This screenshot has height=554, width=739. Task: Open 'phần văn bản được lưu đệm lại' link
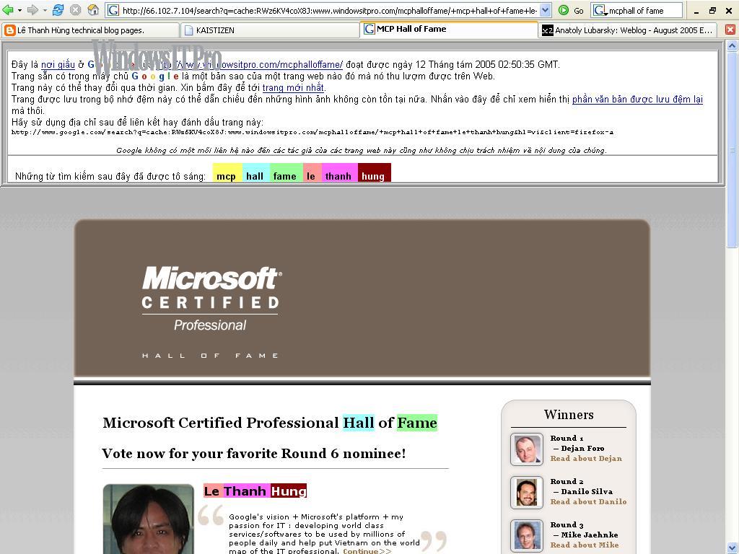pyautogui.click(x=637, y=100)
